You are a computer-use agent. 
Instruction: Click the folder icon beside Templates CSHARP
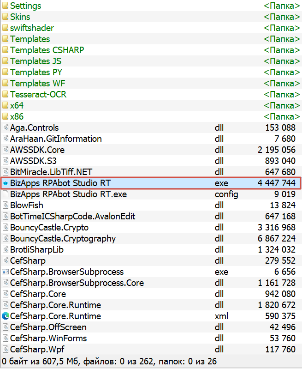5,50
